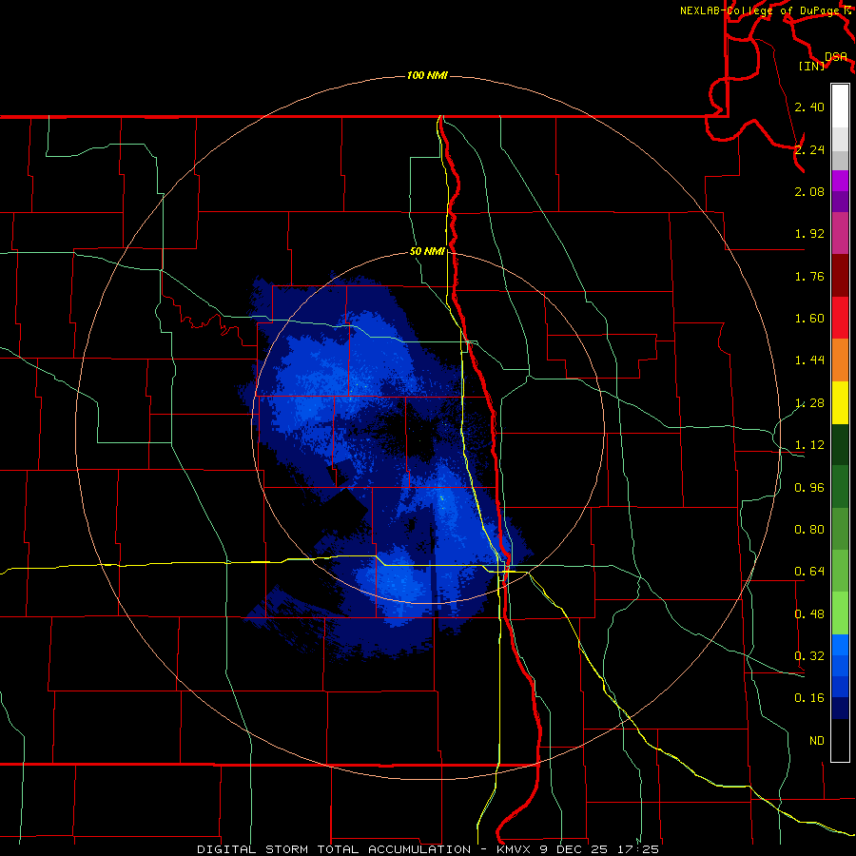
Task: Pick the pink-magenta legend swatch
Action: 840,233
